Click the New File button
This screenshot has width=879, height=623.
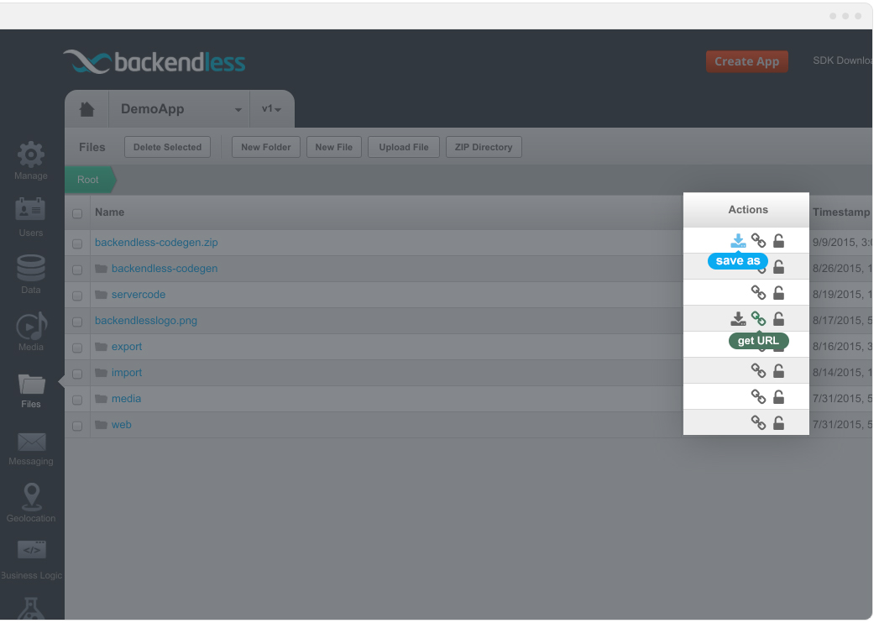[334, 147]
